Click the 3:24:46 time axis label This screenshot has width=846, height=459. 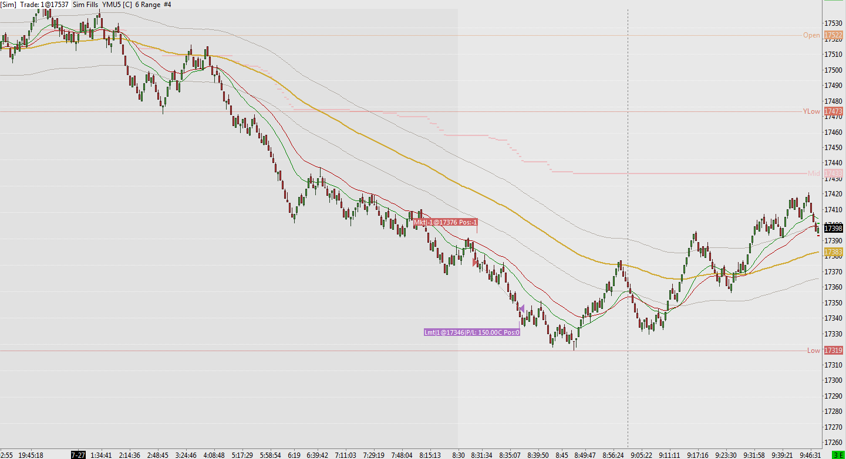coord(187,455)
